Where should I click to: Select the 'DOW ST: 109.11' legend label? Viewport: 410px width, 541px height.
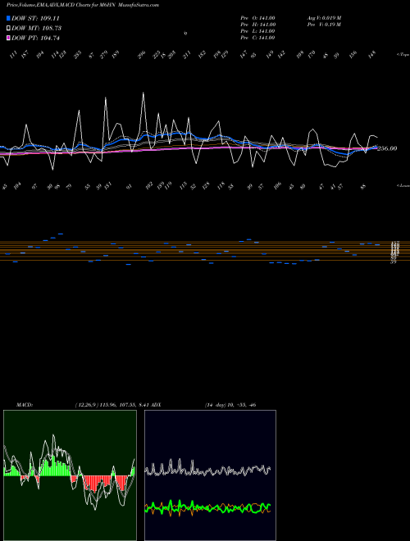[35, 18]
